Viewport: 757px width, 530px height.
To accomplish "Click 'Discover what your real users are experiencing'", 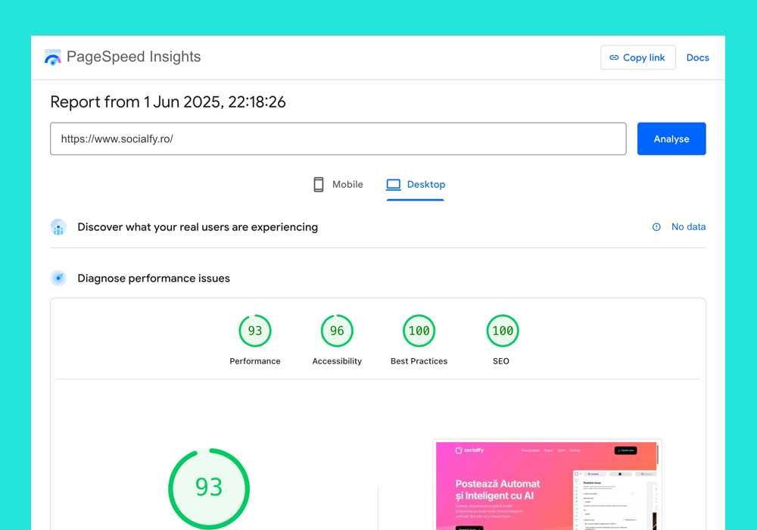I will (198, 227).
